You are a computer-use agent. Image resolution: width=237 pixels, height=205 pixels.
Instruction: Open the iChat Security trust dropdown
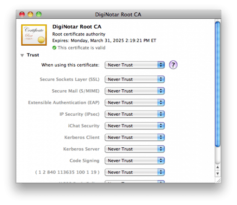click(135, 126)
